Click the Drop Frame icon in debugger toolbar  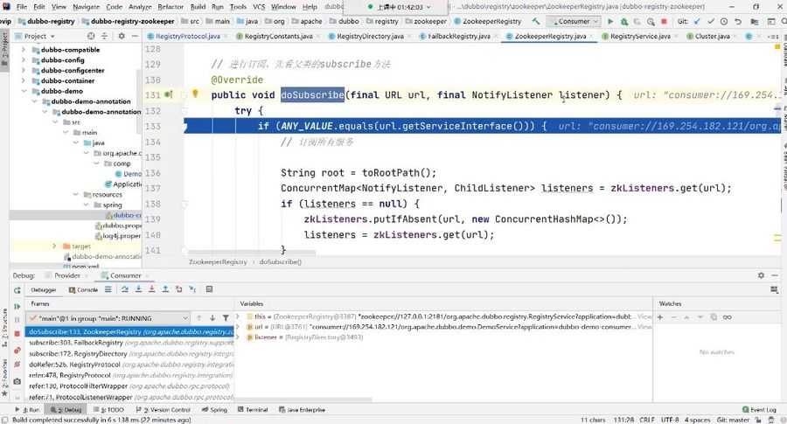(178, 289)
